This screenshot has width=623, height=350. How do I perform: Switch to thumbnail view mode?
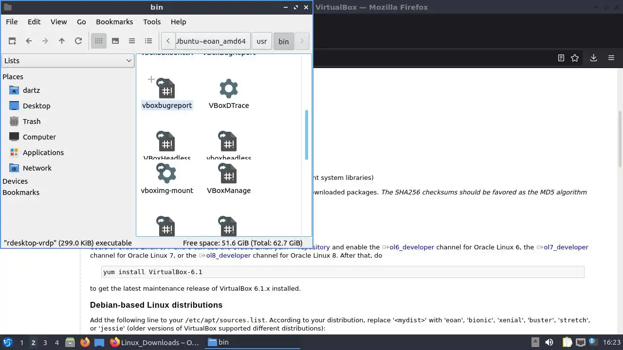[x=115, y=41]
